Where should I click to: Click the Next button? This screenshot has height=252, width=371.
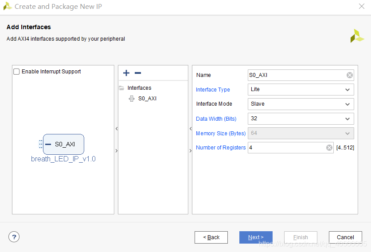(256, 237)
